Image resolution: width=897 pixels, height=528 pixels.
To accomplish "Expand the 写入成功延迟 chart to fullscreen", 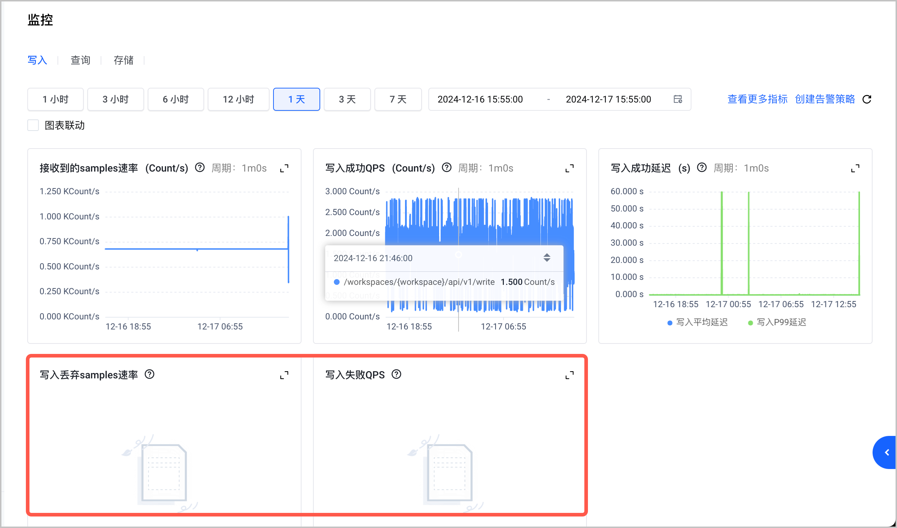I will (x=855, y=168).
